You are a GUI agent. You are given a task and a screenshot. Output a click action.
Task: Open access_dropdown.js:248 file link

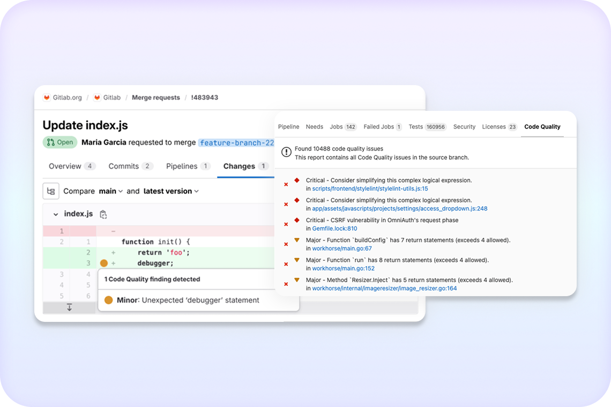(x=400, y=208)
